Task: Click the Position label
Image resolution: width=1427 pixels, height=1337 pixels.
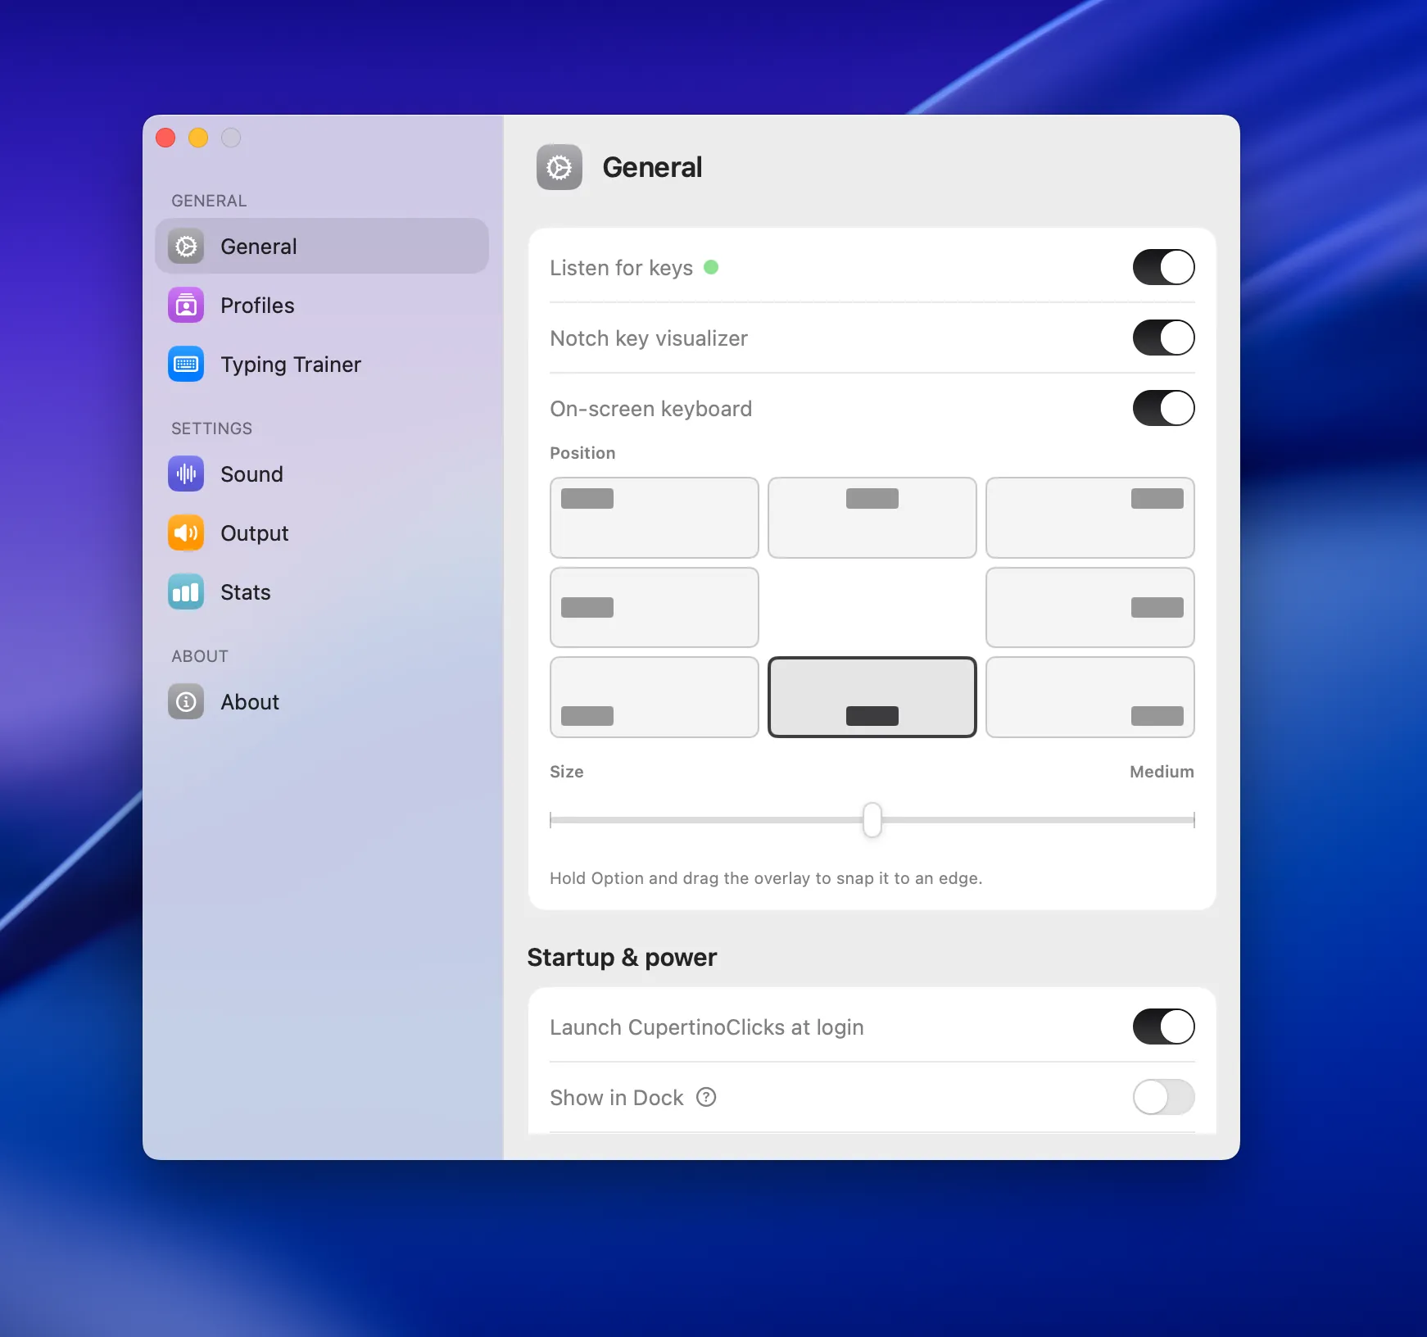Action: pos(582,453)
